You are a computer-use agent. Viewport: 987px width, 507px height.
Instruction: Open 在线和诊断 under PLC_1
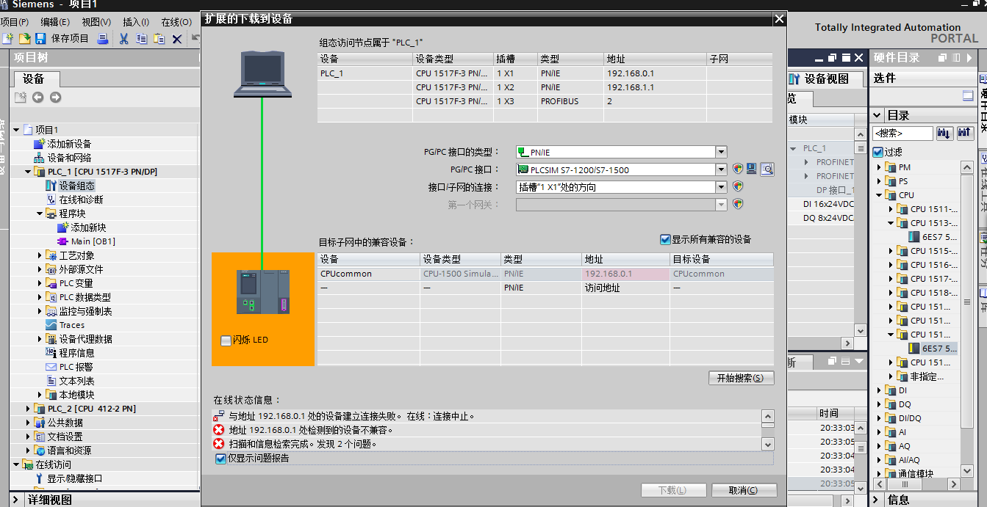pos(81,200)
